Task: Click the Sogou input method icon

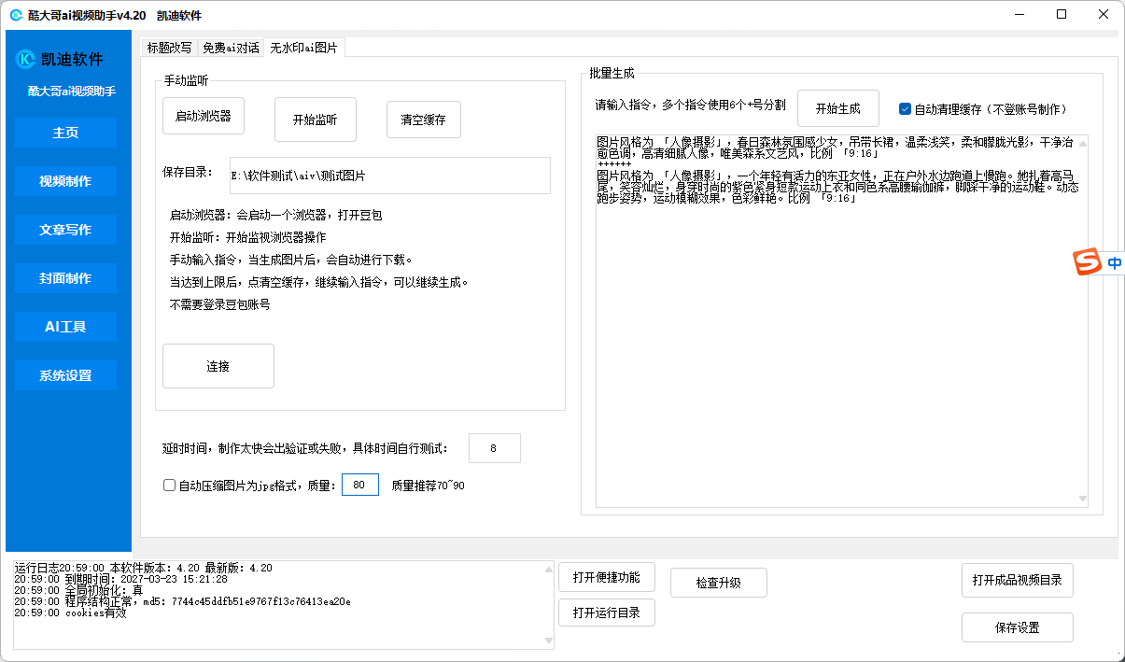Action: (x=1086, y=263)
